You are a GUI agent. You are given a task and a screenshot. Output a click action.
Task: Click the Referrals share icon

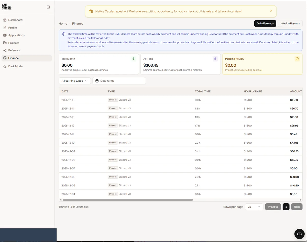tap(5, 50)
